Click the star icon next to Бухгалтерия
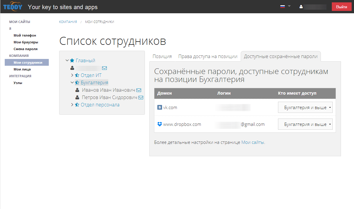The width and height of the screenshot is (354, 209). coord(77,83)
